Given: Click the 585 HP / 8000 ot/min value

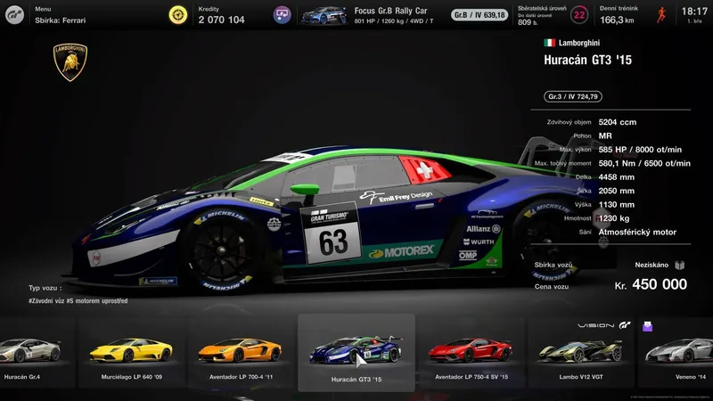Looking at the screenshot, I should 640,150.
